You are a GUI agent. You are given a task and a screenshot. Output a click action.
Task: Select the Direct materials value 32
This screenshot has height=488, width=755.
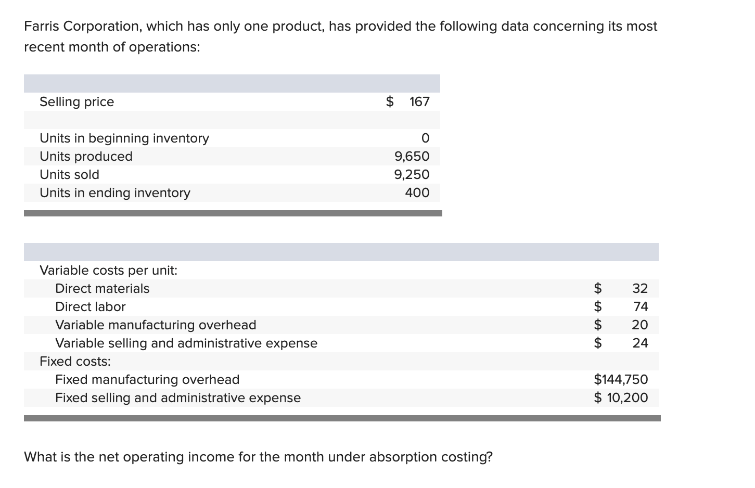coord(639,289)
